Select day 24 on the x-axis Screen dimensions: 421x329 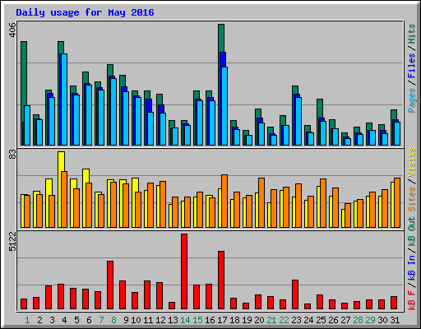(x=308, y=320)
